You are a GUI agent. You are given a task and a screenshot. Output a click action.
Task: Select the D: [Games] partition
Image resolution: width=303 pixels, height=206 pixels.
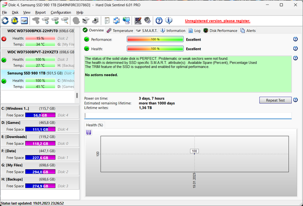(x=40, y=126)
